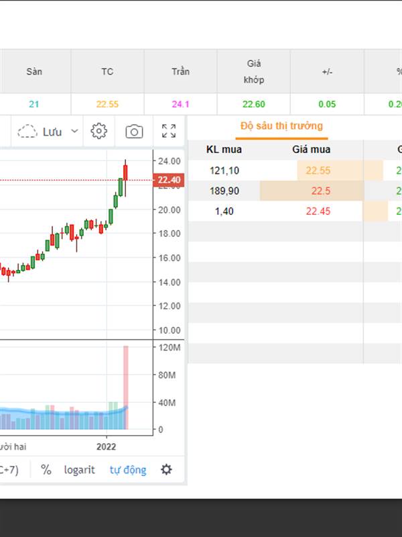The height and width of the screenshot is (537, 402).
Task: Select bid price 22.5
Action: [x=321, y=191]
